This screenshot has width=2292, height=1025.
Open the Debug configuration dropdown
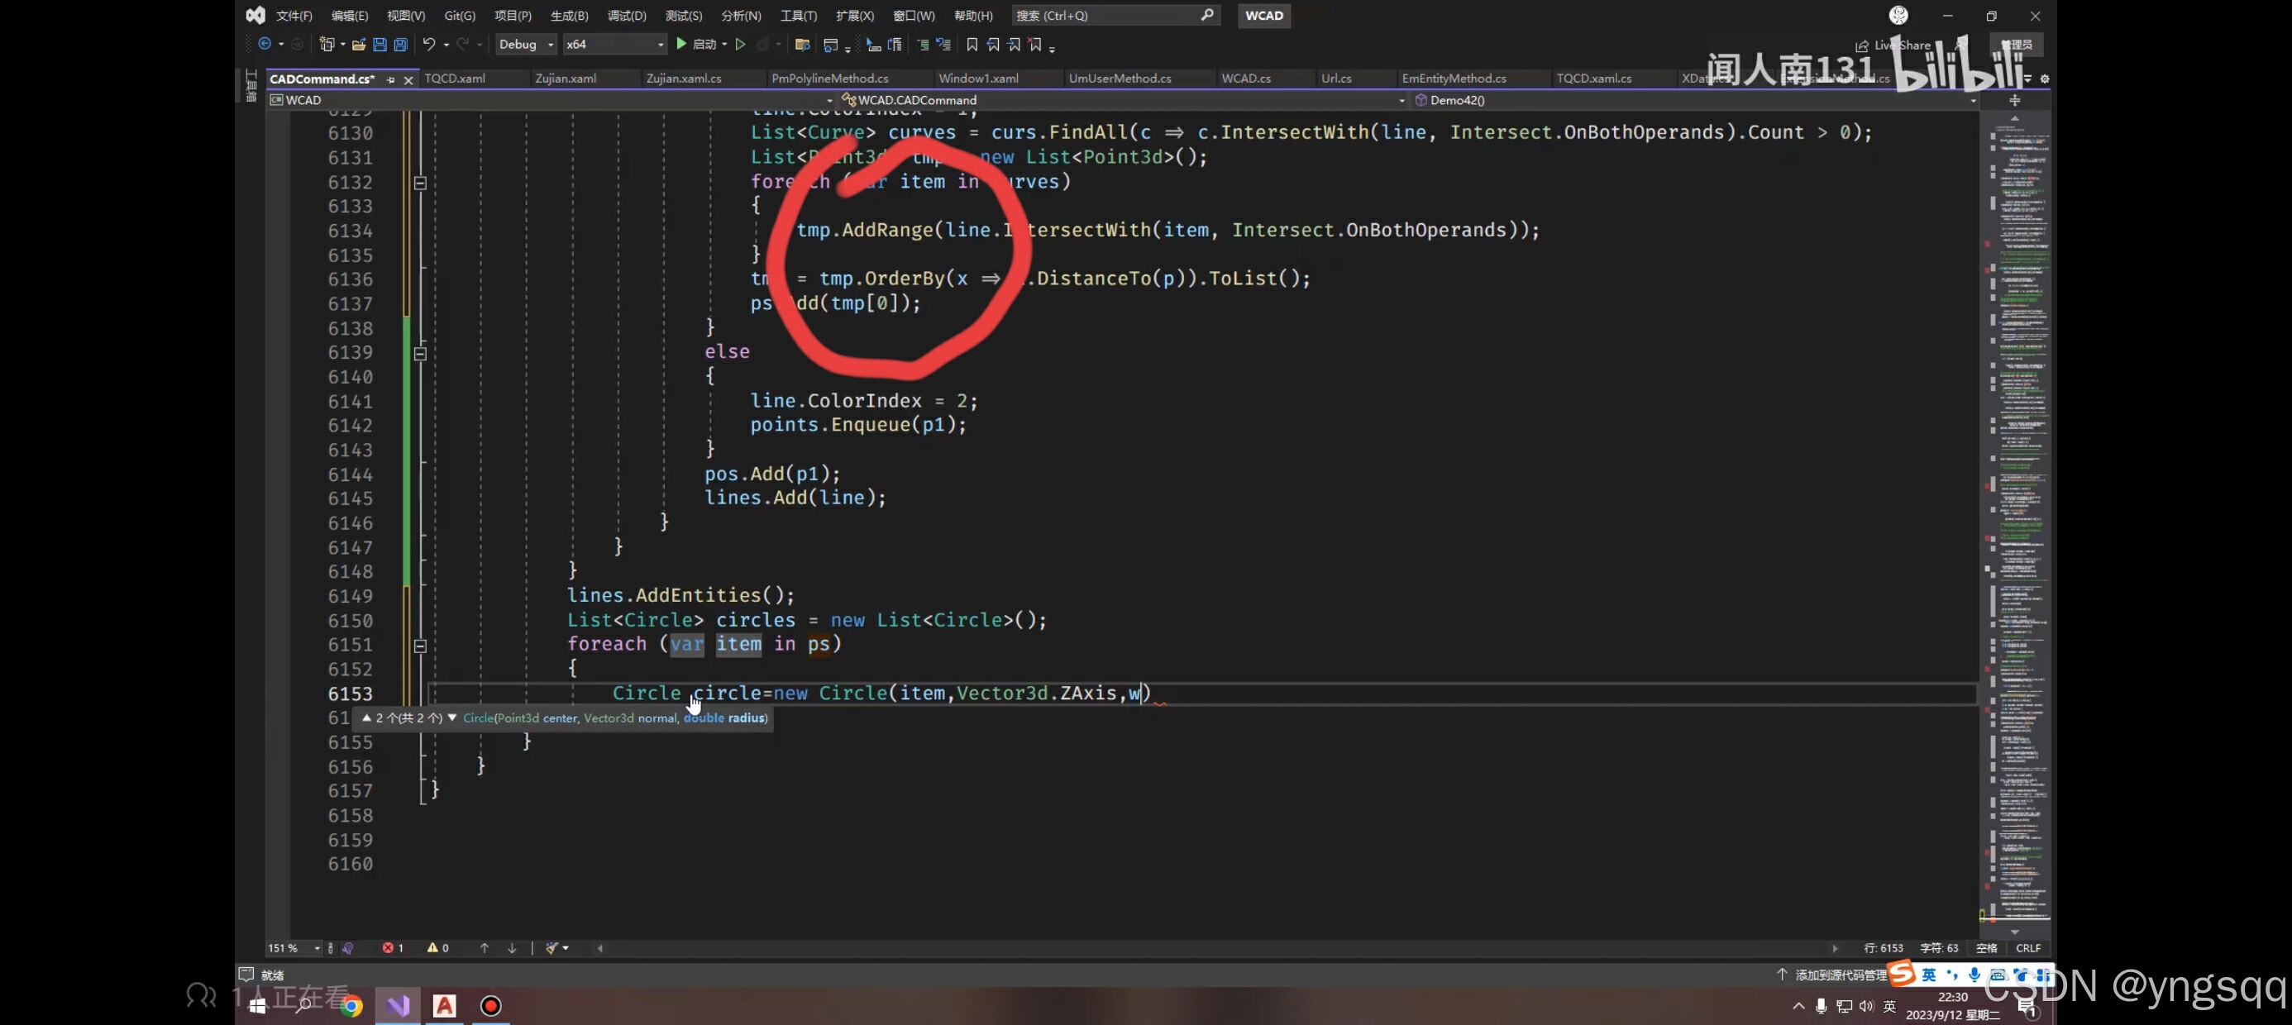click(x=526, y=44)
